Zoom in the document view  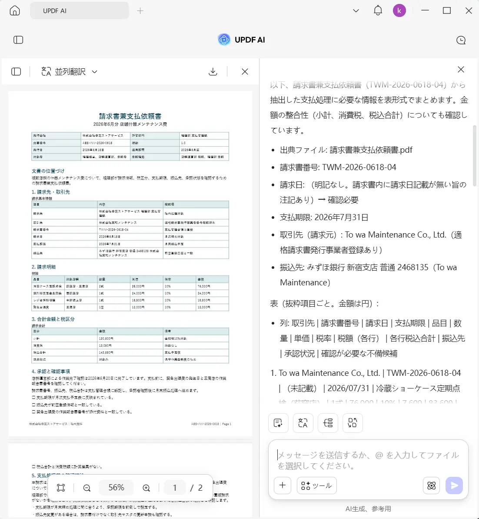pyautogui.click(x=146, y=488)
